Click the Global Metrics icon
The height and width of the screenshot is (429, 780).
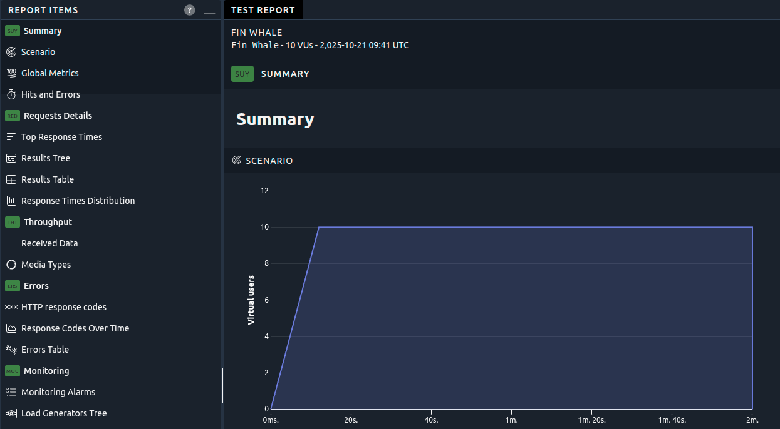coord(11,73)
